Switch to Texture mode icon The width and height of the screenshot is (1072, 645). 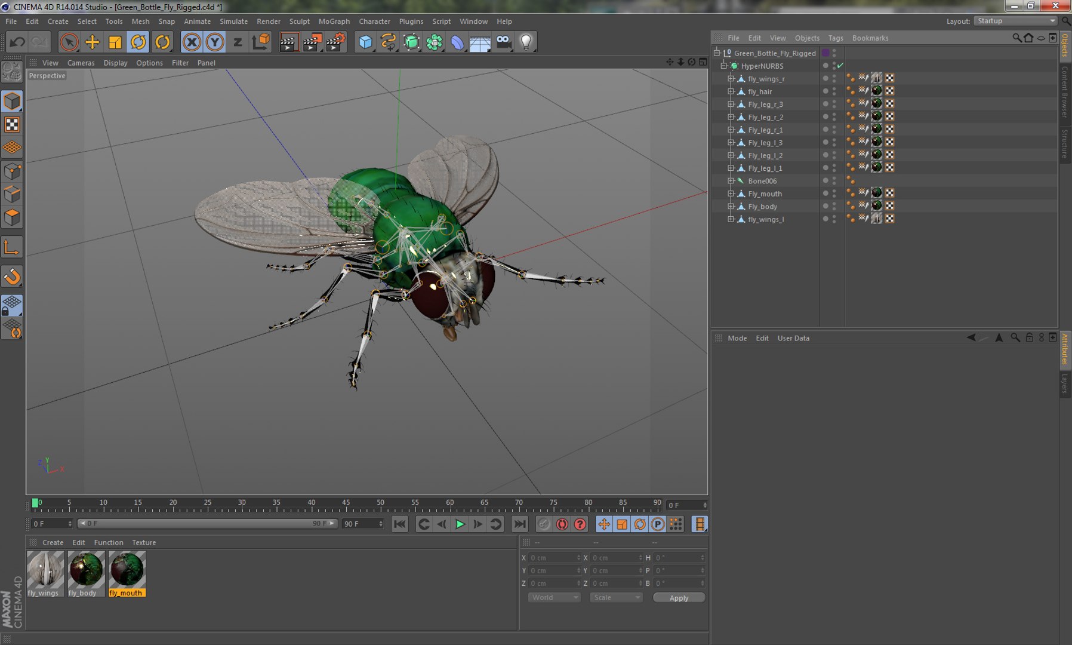(12, 125)
